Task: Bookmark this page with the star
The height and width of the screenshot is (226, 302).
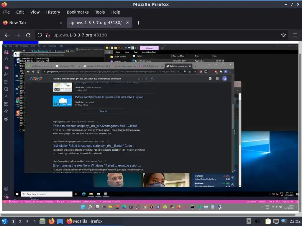Action: 283,35
